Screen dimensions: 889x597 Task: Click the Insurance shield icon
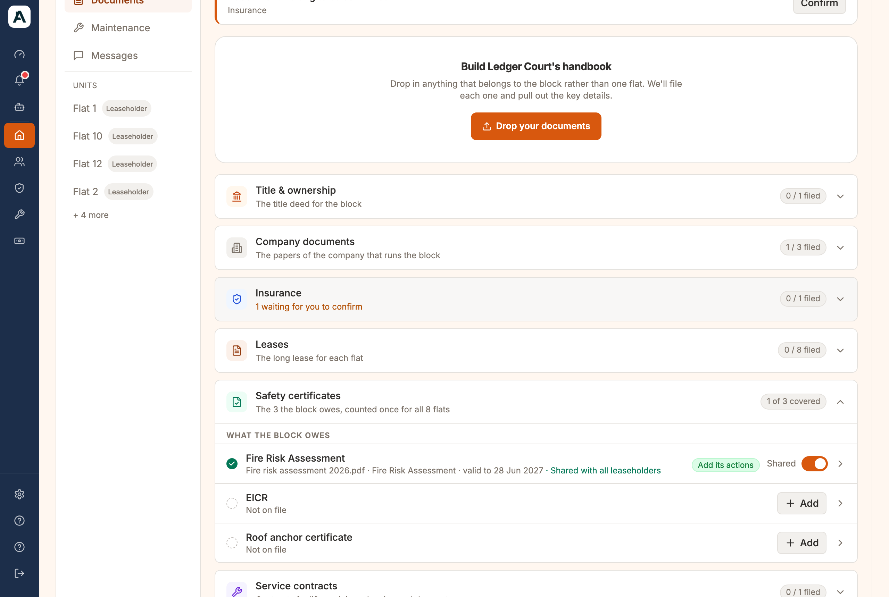237,299
